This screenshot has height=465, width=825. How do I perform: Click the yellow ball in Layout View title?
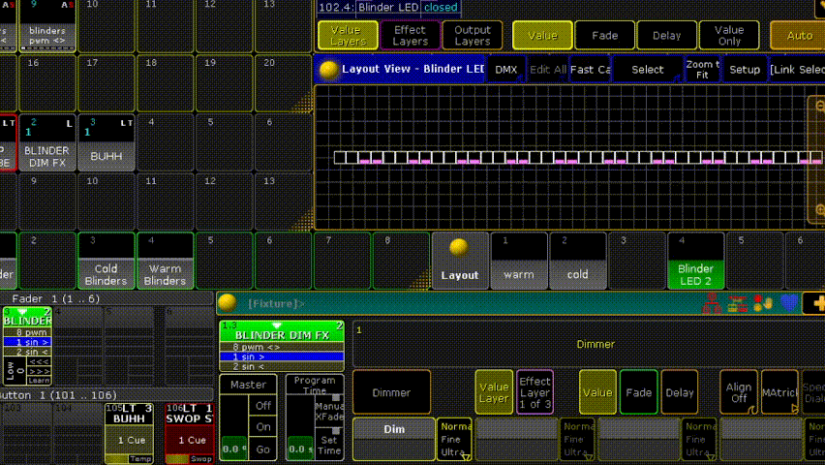coord(329,70)
